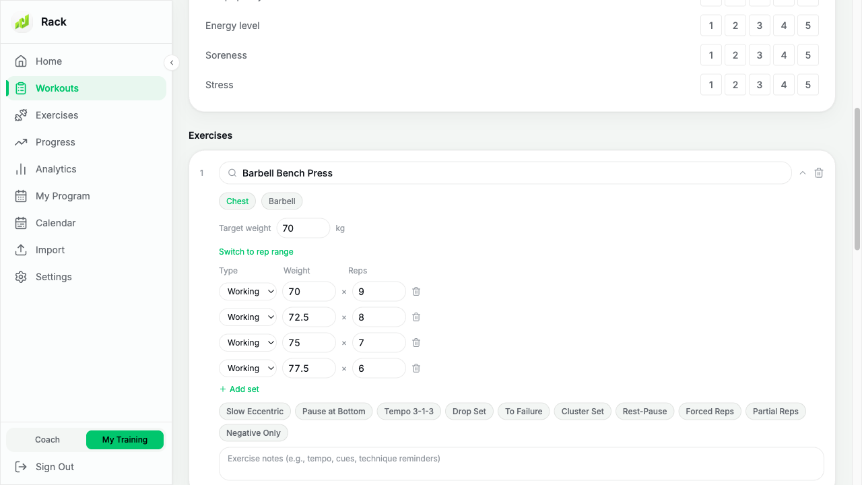The width and height of the screenshot is (862, 485).
Task: Open the Exercises dumbbell sidebar icon
Action: (21, 115)
